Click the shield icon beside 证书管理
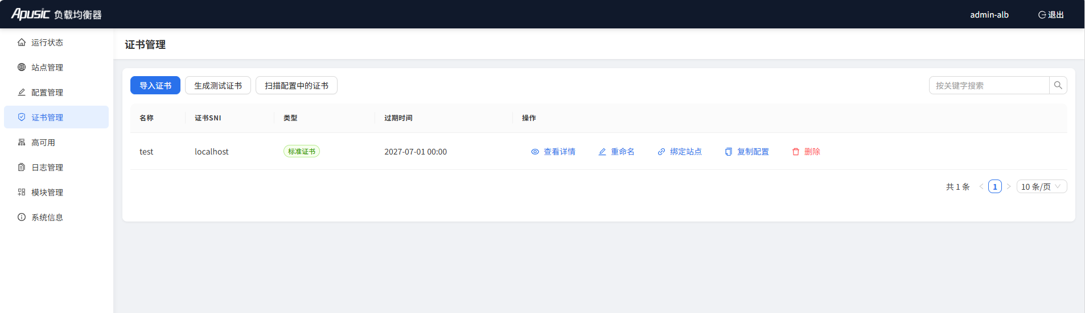 22,118
